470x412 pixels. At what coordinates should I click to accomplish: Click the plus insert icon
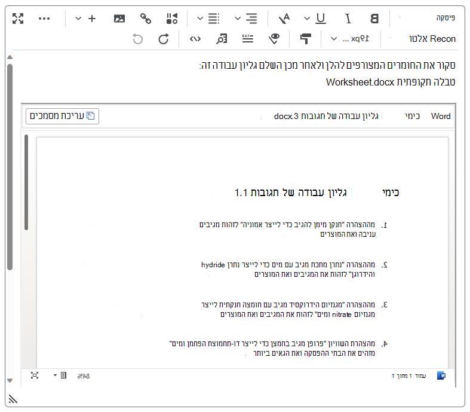point(92,19)
